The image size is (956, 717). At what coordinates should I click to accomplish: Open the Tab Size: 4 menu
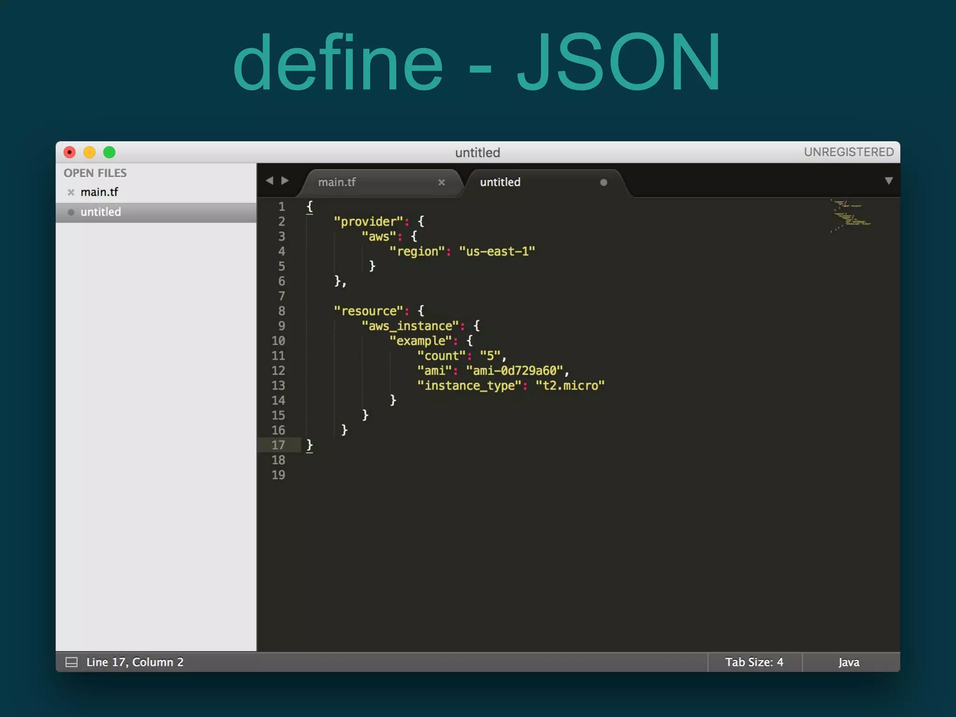[x=754, y=662]
